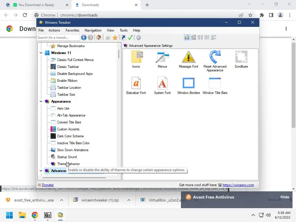Collapse the Windows 11 tree section
Screen dimensions: 296x222
click(x=41, y=53)
